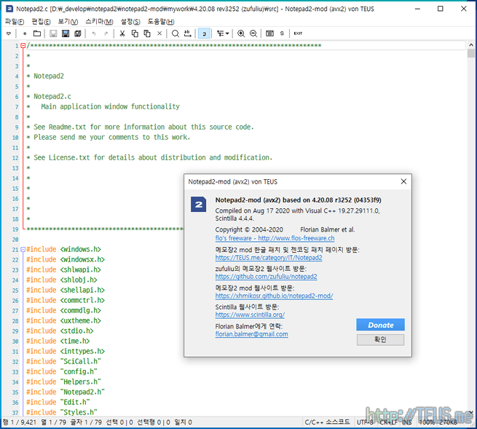Click the 열 1 / 79 status entry
This screenshot has height=429, width=477.
[54, 422]
